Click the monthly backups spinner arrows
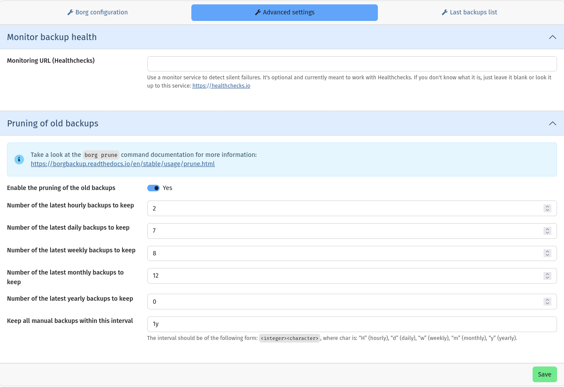This screenshot has width=564, height=387. pos(547,275)
